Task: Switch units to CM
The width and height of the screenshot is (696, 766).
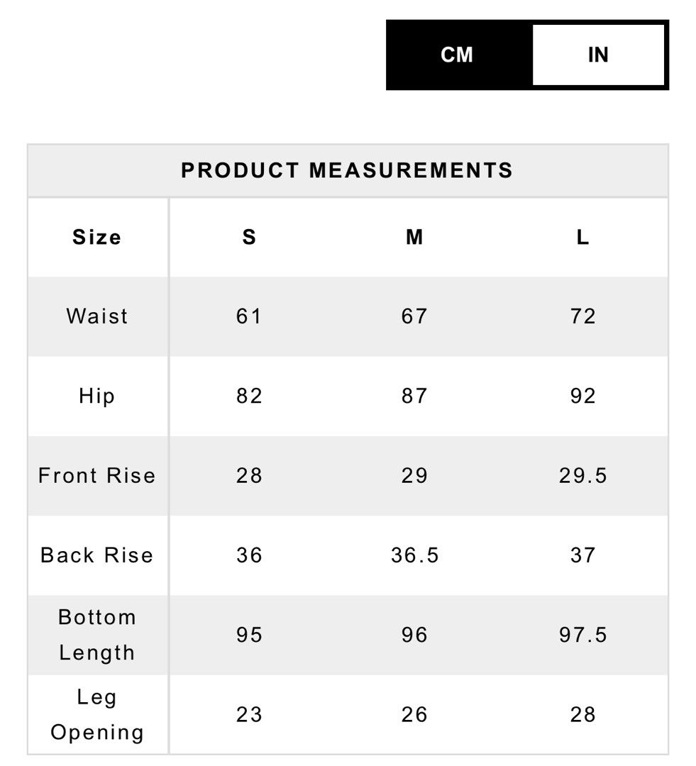Action: tap(457, 55)
